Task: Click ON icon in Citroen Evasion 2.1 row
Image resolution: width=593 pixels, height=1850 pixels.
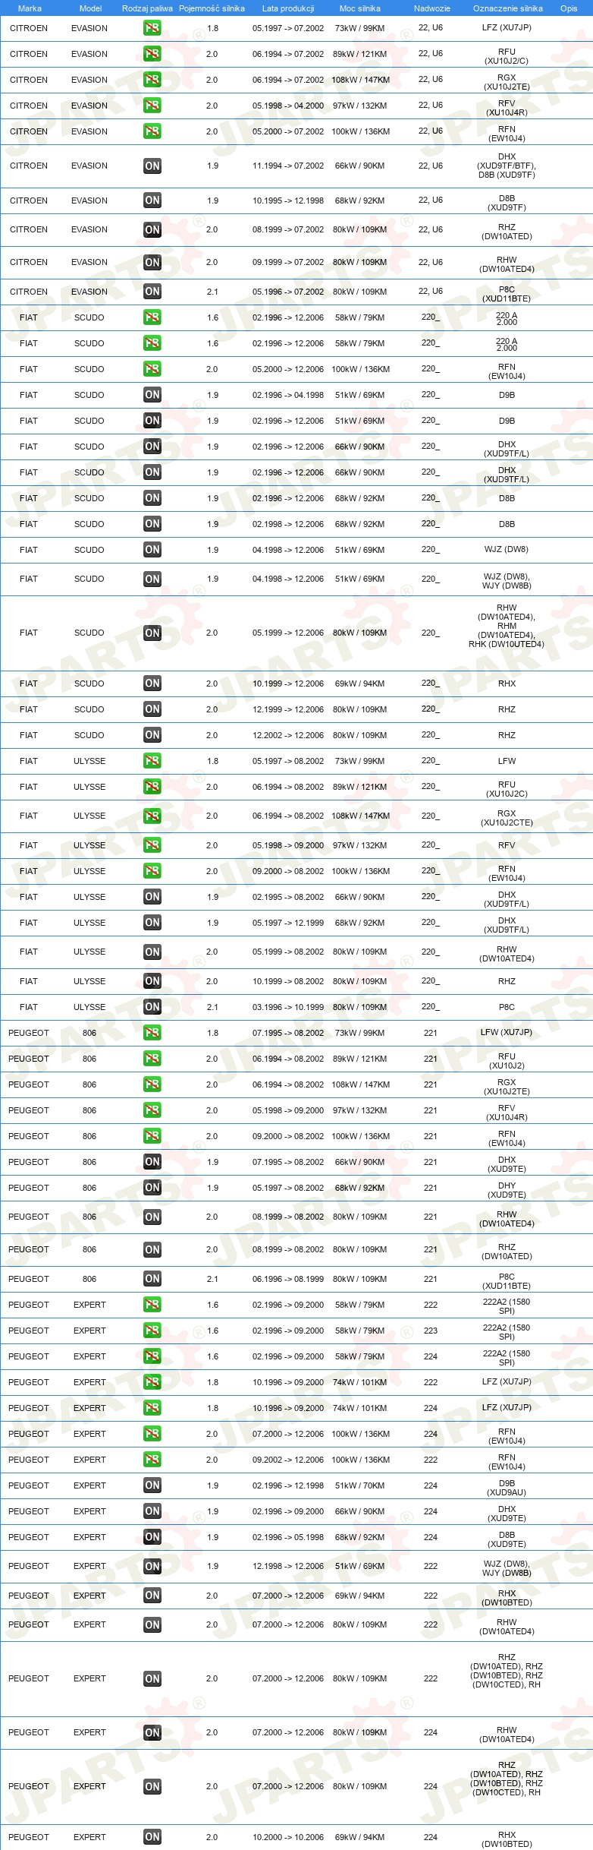Action: click(x=152, y=292)
